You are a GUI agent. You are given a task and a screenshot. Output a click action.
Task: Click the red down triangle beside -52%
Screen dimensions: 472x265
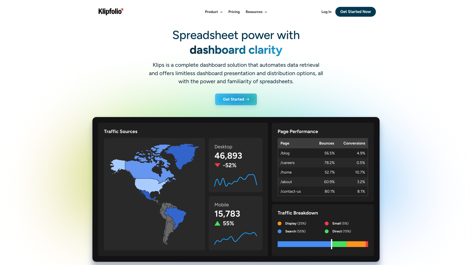click(217, 165)
